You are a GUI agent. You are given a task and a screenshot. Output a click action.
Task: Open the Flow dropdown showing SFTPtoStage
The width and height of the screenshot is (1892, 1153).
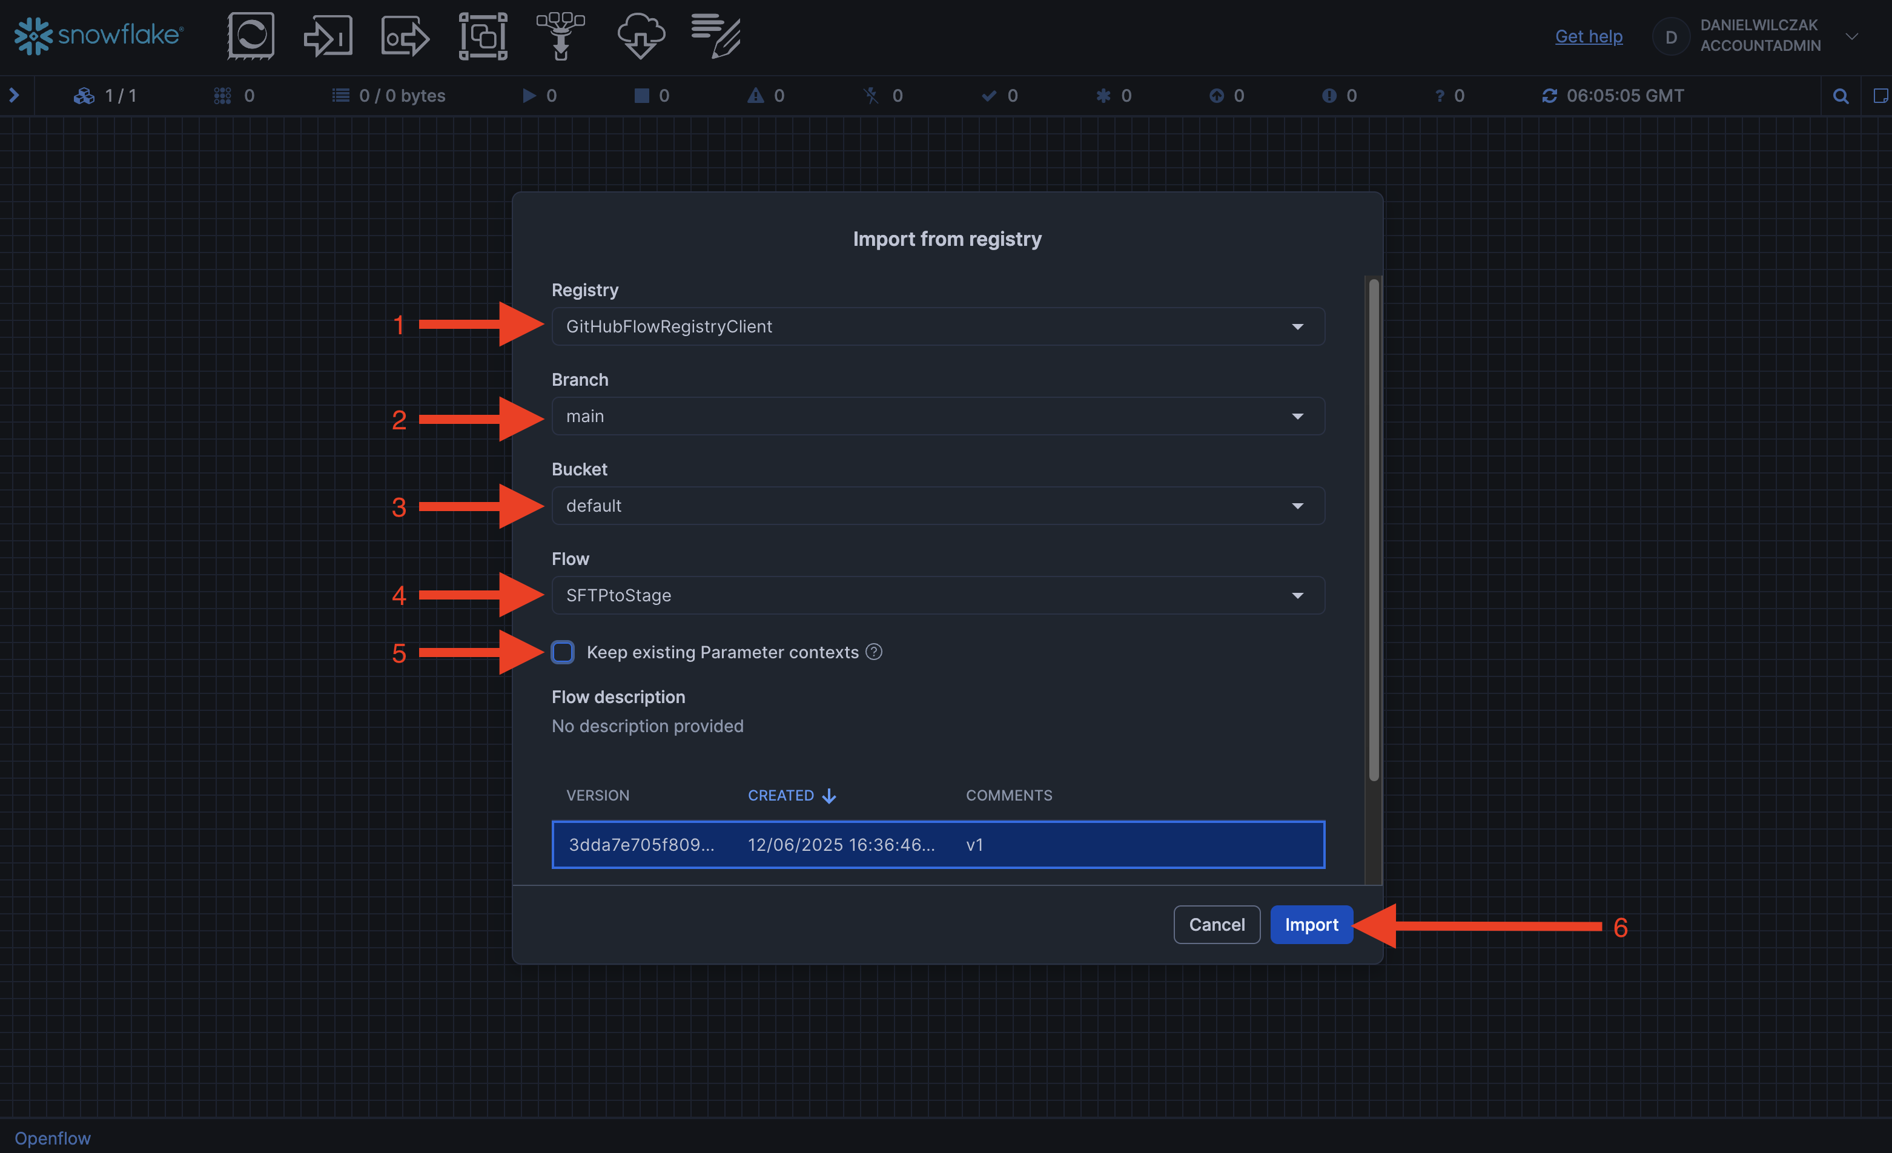point(938,595)
